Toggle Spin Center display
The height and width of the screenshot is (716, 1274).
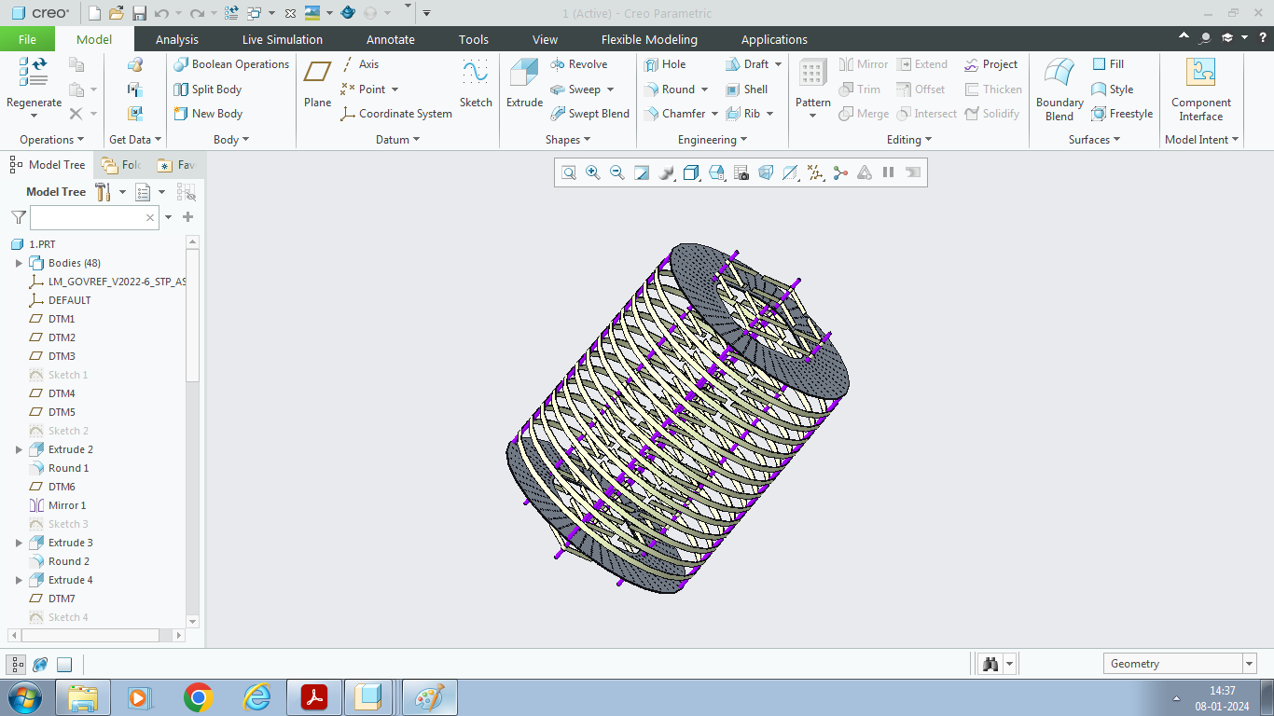click(840, 172)
